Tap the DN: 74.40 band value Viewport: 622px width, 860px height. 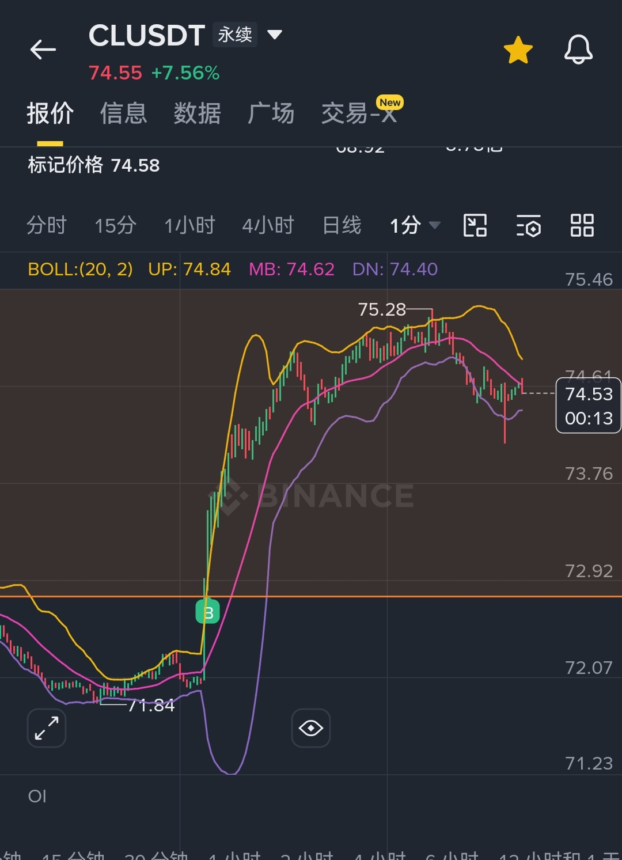(x=395, y=269)
